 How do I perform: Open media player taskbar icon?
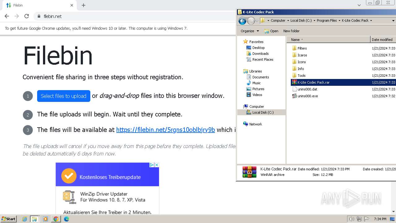coord(45,219)
